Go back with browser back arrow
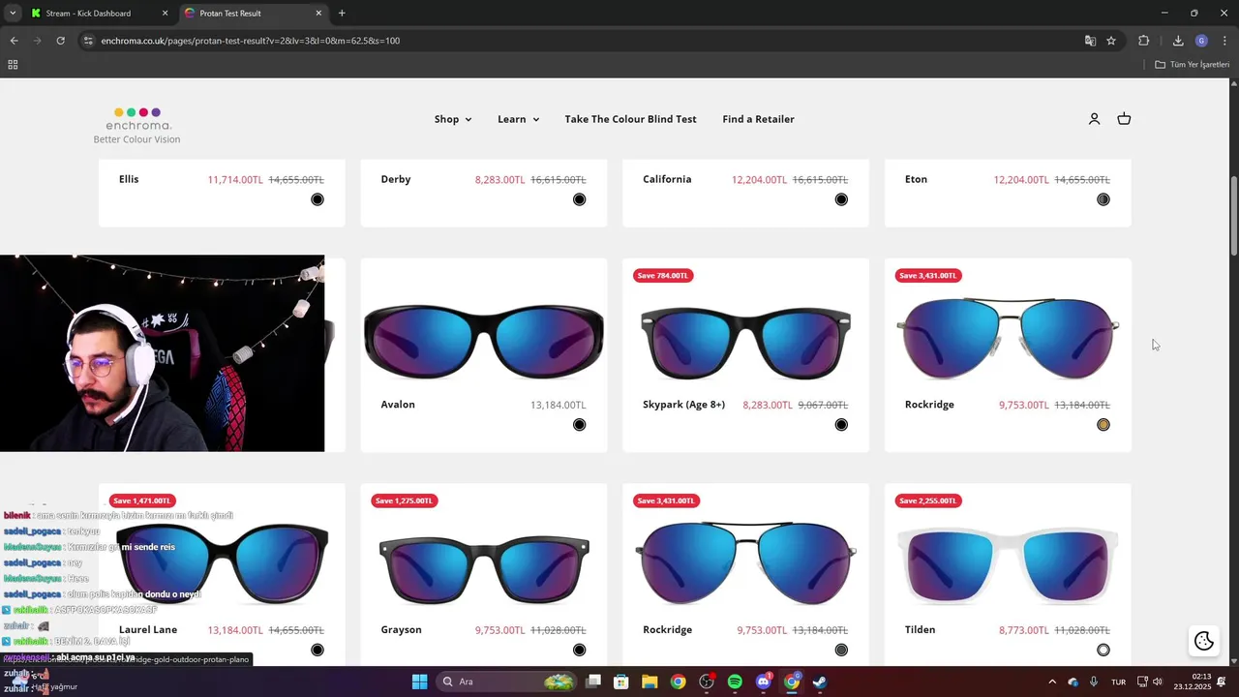This screenshot has height=697, width=1239. tap(14, 41)
